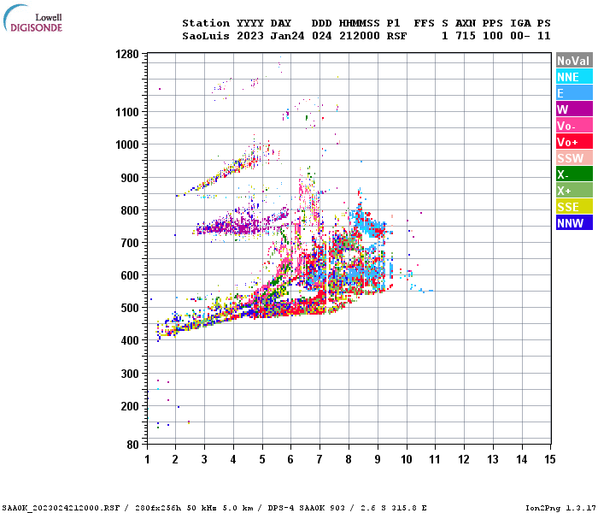Click frequency axis label 7
The image size is (598, 513).
[320, 459]
